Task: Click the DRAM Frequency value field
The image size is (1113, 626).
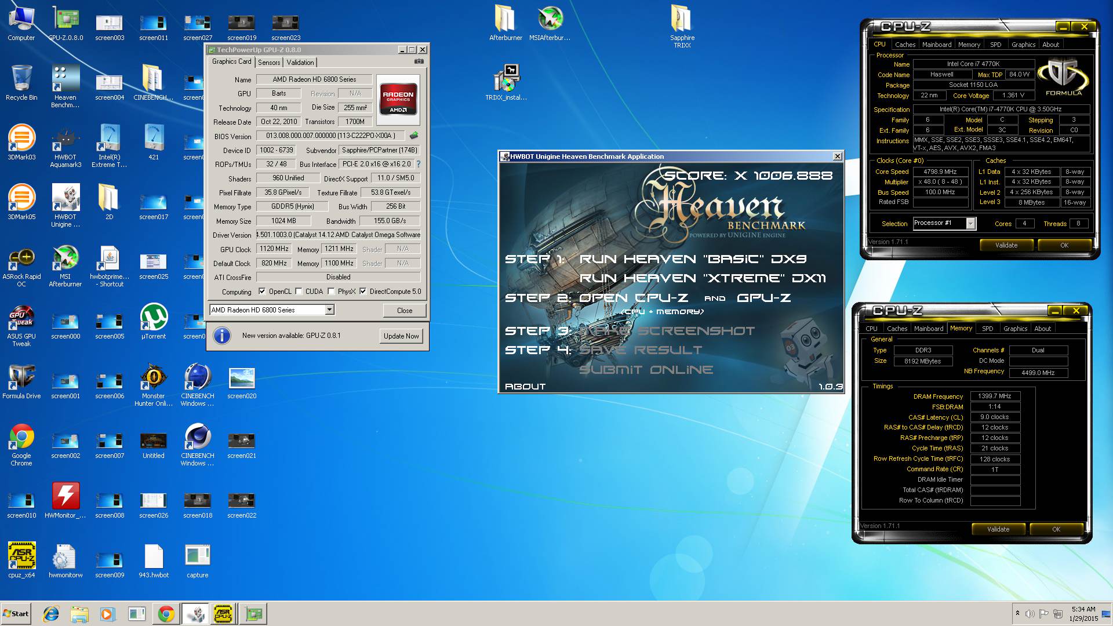Action: tap(995, 396)
